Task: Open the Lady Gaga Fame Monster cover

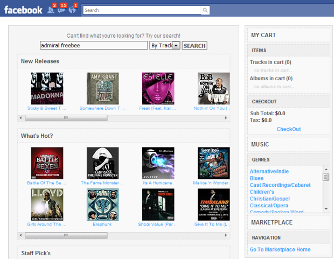Action: (x=103, y=163)
